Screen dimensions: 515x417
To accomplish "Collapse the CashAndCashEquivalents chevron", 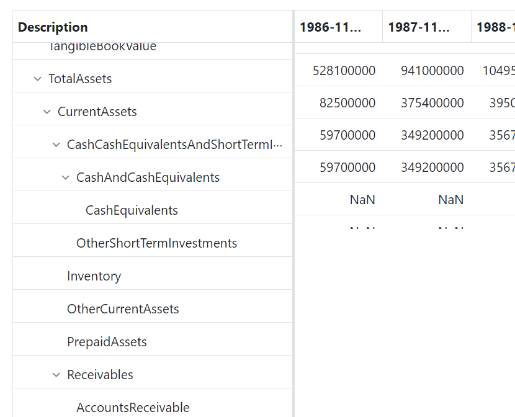I will (66, 177).
